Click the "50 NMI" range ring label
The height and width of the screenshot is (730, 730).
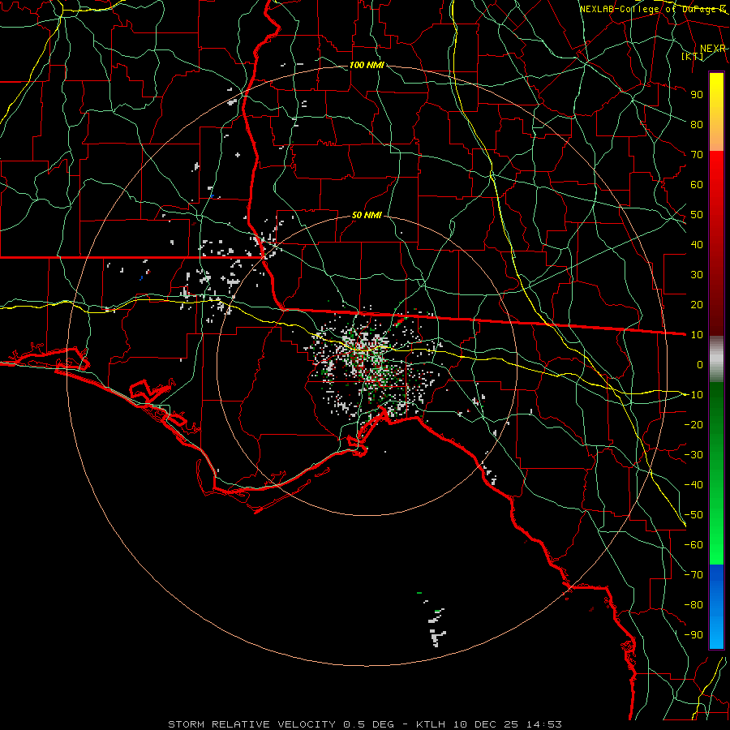coord(367,215)
